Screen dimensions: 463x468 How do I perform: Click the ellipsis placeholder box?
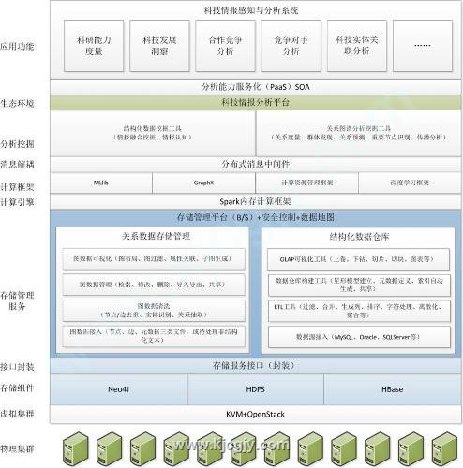pos(423,46)
